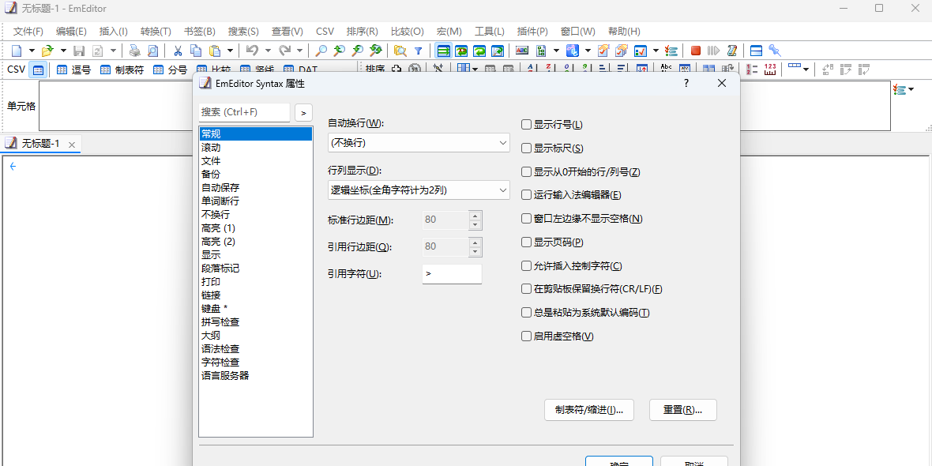Click the 制表符/缩进 button
Screen dimensions: 932x466
(588, 410)
